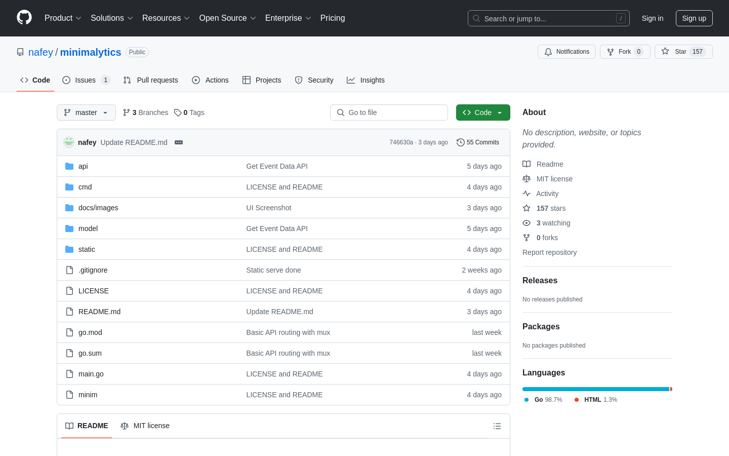
Task: Open the 157 stars link
Action: pyautogui.click(x=551, y=208)
